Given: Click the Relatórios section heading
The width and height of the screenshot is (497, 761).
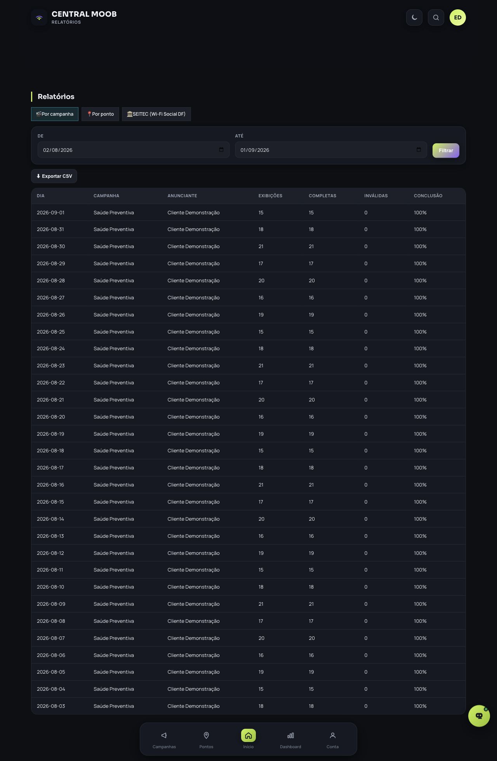Looking at the screenshot, I should [x=56, y=97].
